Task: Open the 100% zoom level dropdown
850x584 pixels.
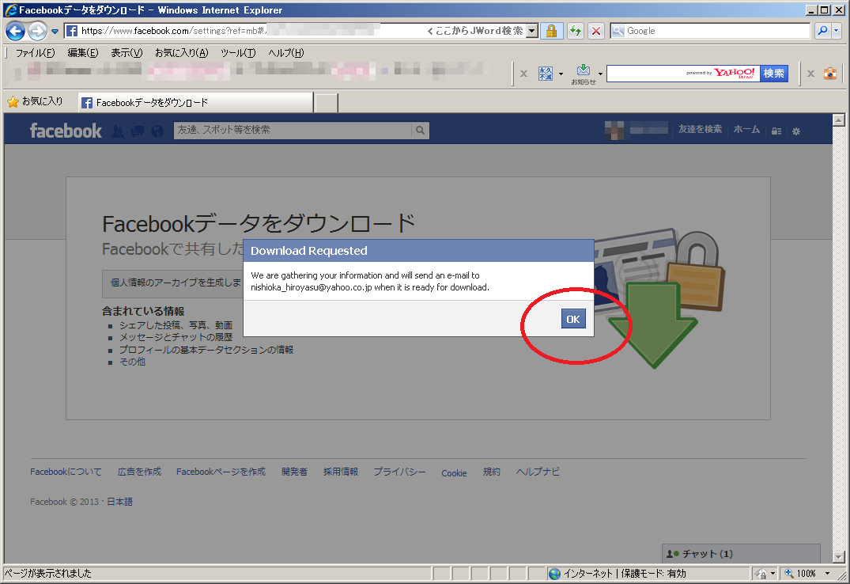Action: tap(829, 573)
